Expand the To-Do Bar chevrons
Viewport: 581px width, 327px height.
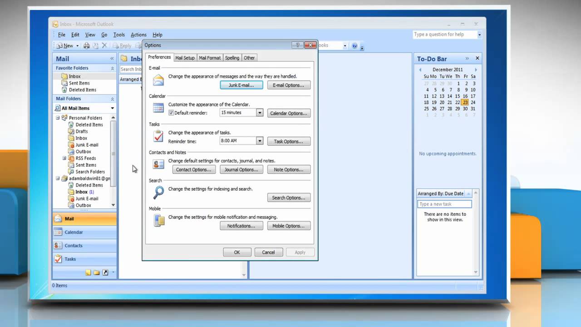pos(467,58)
